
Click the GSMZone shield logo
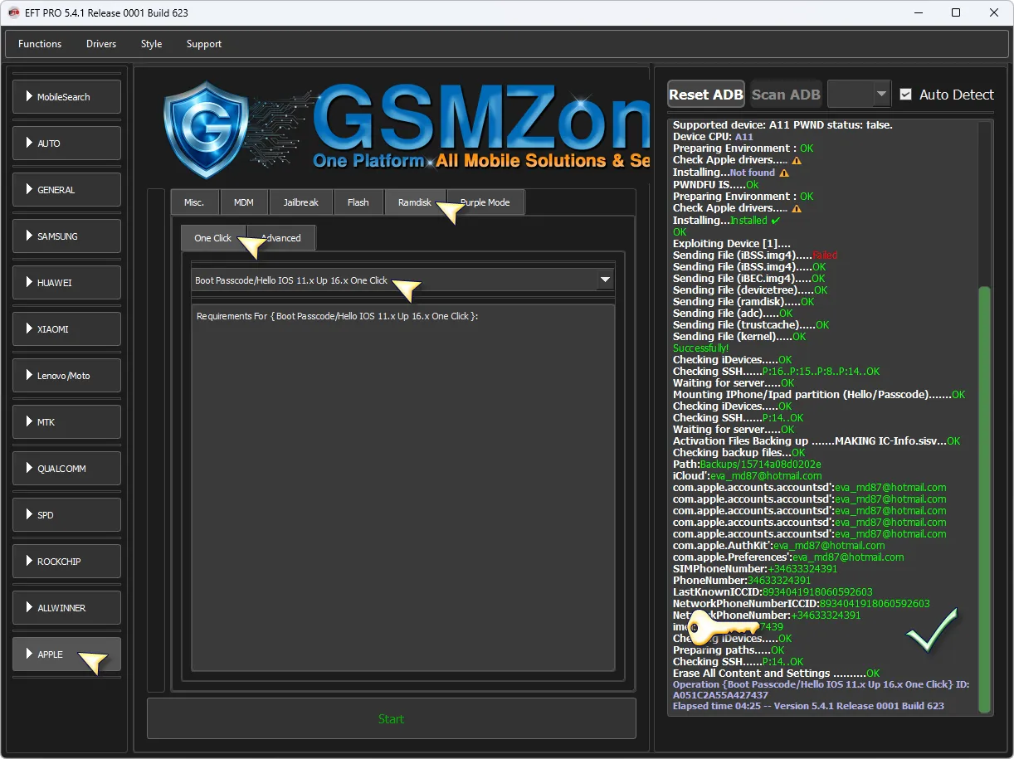204,129
